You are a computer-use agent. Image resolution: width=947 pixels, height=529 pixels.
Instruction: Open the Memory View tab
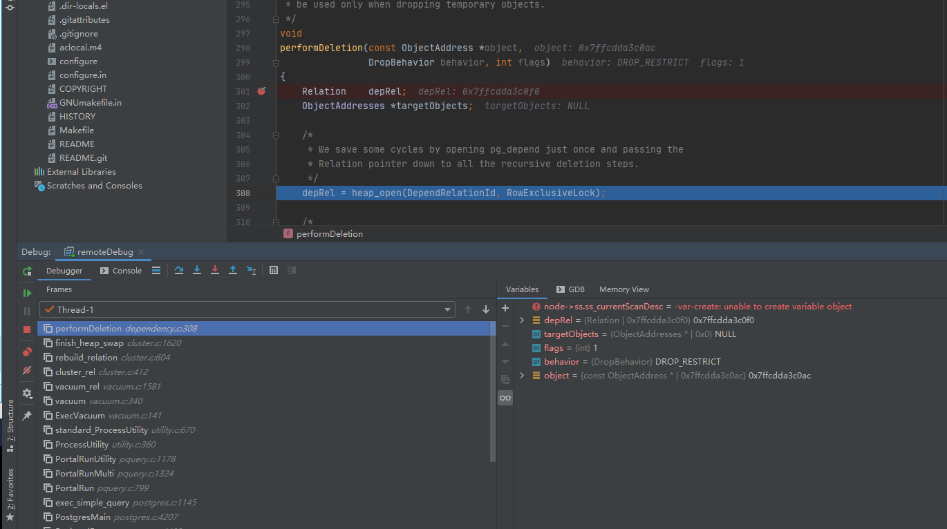[624, 289]
